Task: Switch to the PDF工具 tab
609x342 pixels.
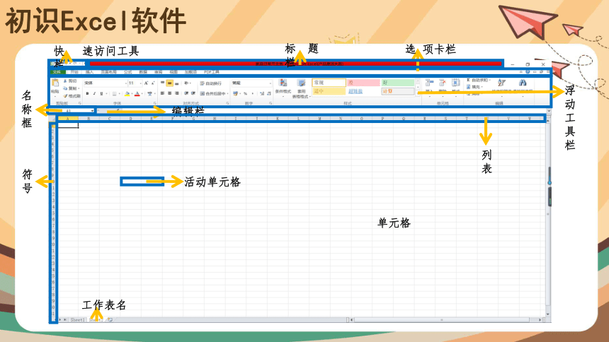Action: [212, 72]
